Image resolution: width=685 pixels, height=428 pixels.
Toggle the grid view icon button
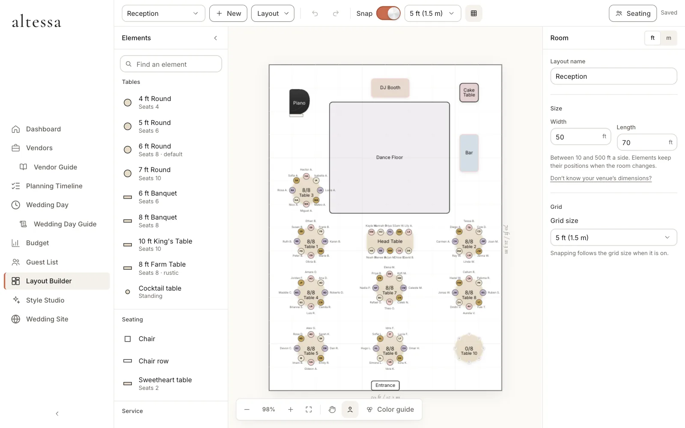pos(474,13)
